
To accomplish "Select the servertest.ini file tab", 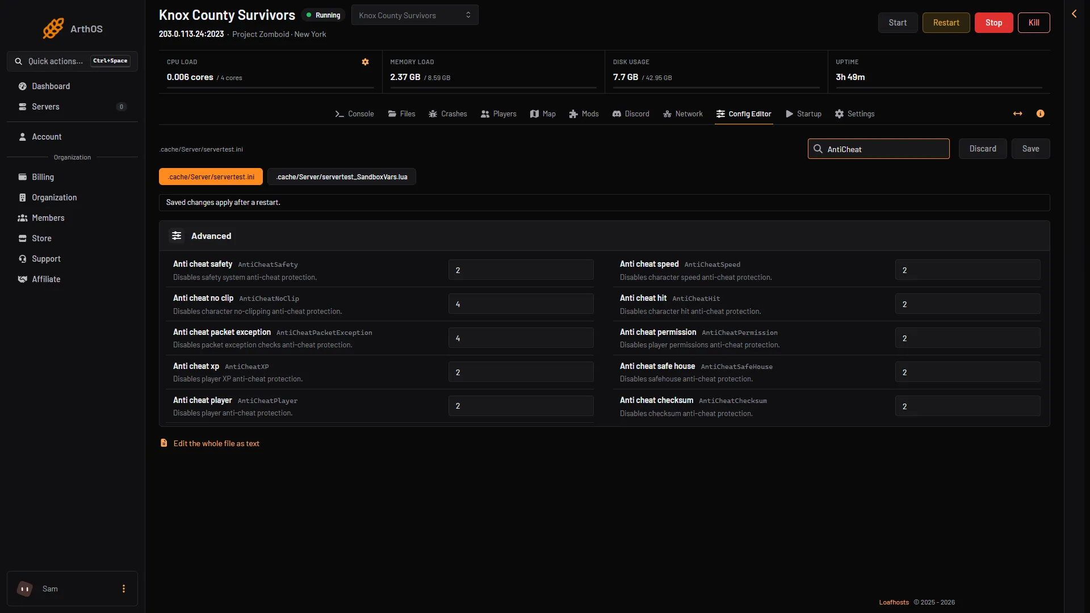I will tap(211, 177).
